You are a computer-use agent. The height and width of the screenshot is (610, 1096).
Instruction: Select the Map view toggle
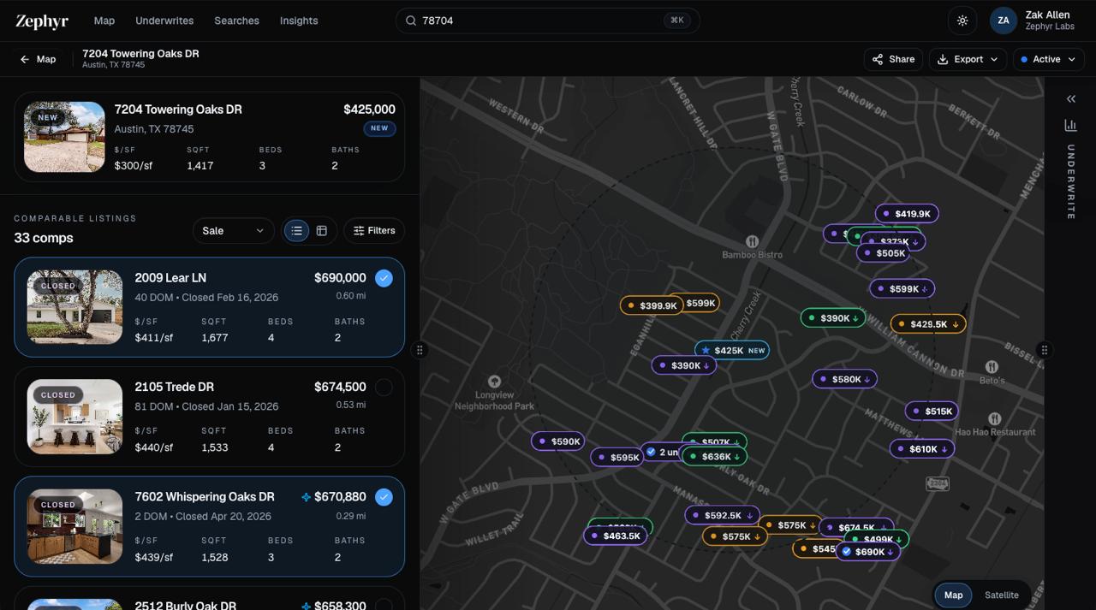click(953, 595)
